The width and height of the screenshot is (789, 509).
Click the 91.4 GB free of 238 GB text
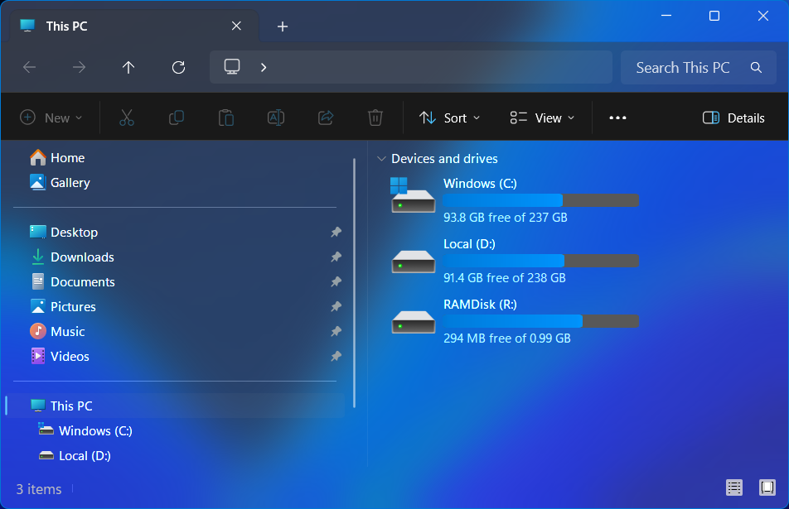504,278
